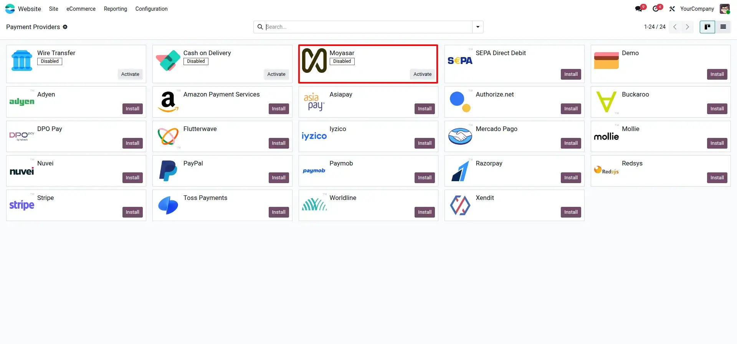Click the Mercado Pago provider name
Viewport: 737px width, 344px height.
496,129
